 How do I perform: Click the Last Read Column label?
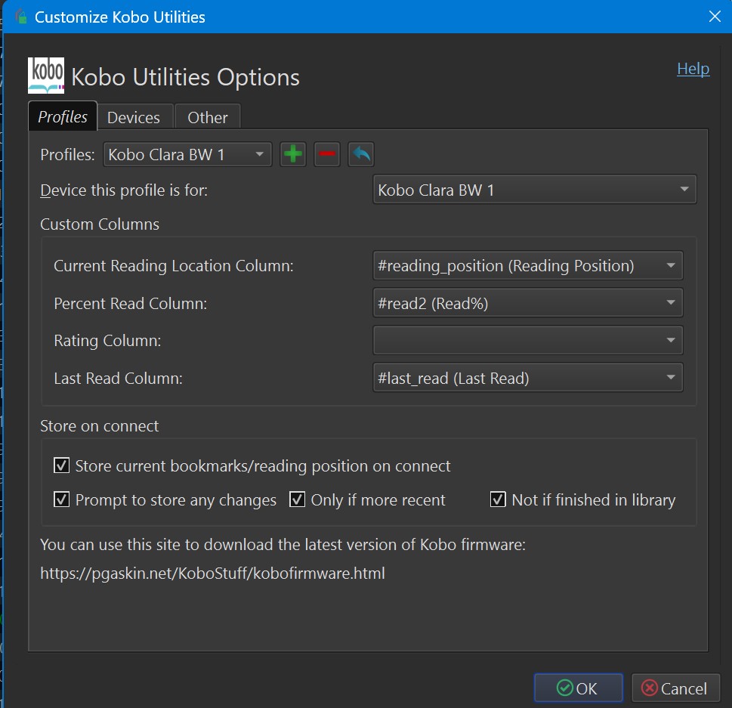click(118, 379)
